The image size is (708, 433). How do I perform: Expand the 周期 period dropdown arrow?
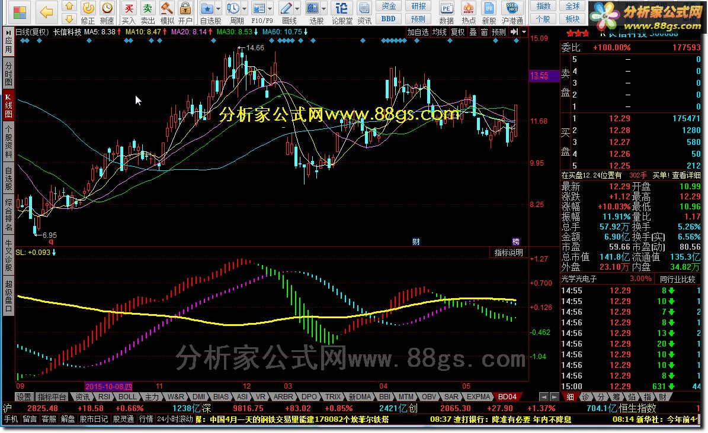245,8
